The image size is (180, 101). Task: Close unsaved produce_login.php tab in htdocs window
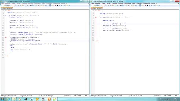[x=102, y=8]
